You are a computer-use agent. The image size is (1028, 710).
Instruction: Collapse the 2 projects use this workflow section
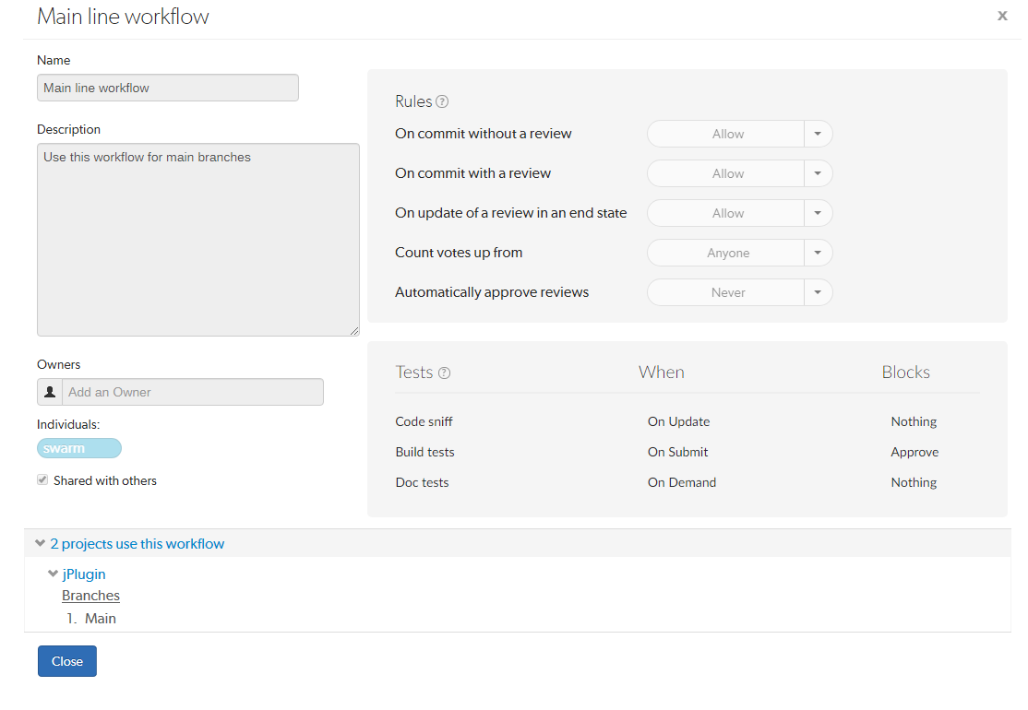(39, 543)
